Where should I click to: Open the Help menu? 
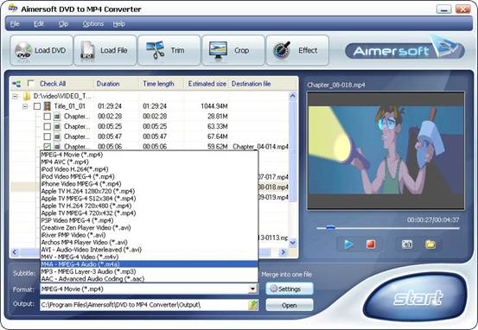point(119,24)
